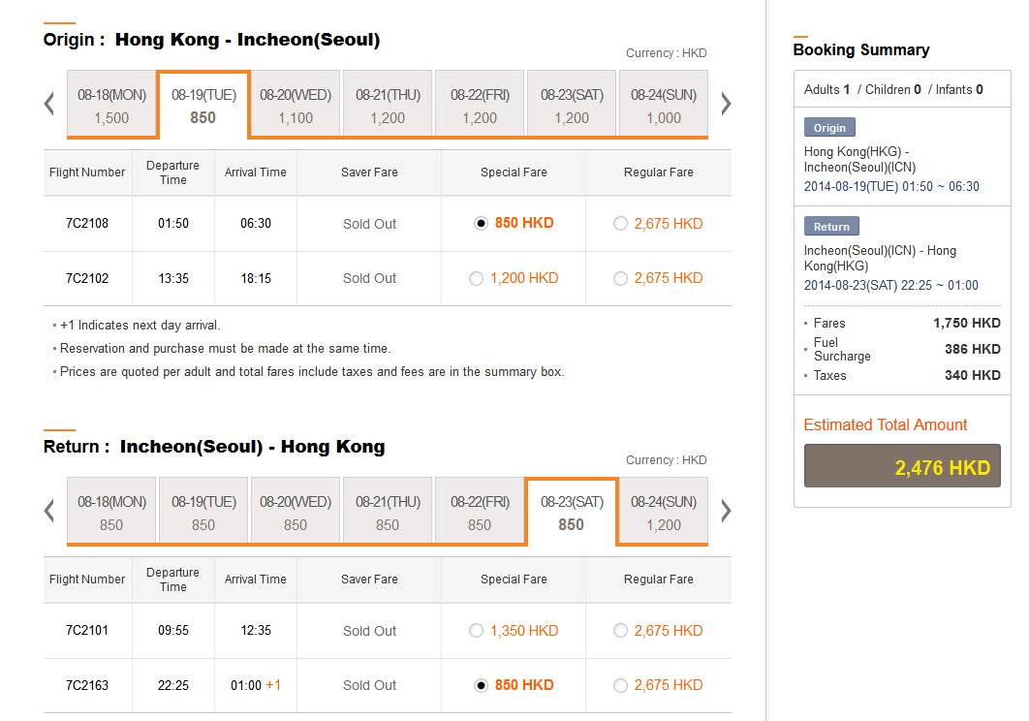Open Origin 08-24(SUN) date tab
This screenshot has height=721, width=1029.
pyautogui.click(x=664, y=106)
